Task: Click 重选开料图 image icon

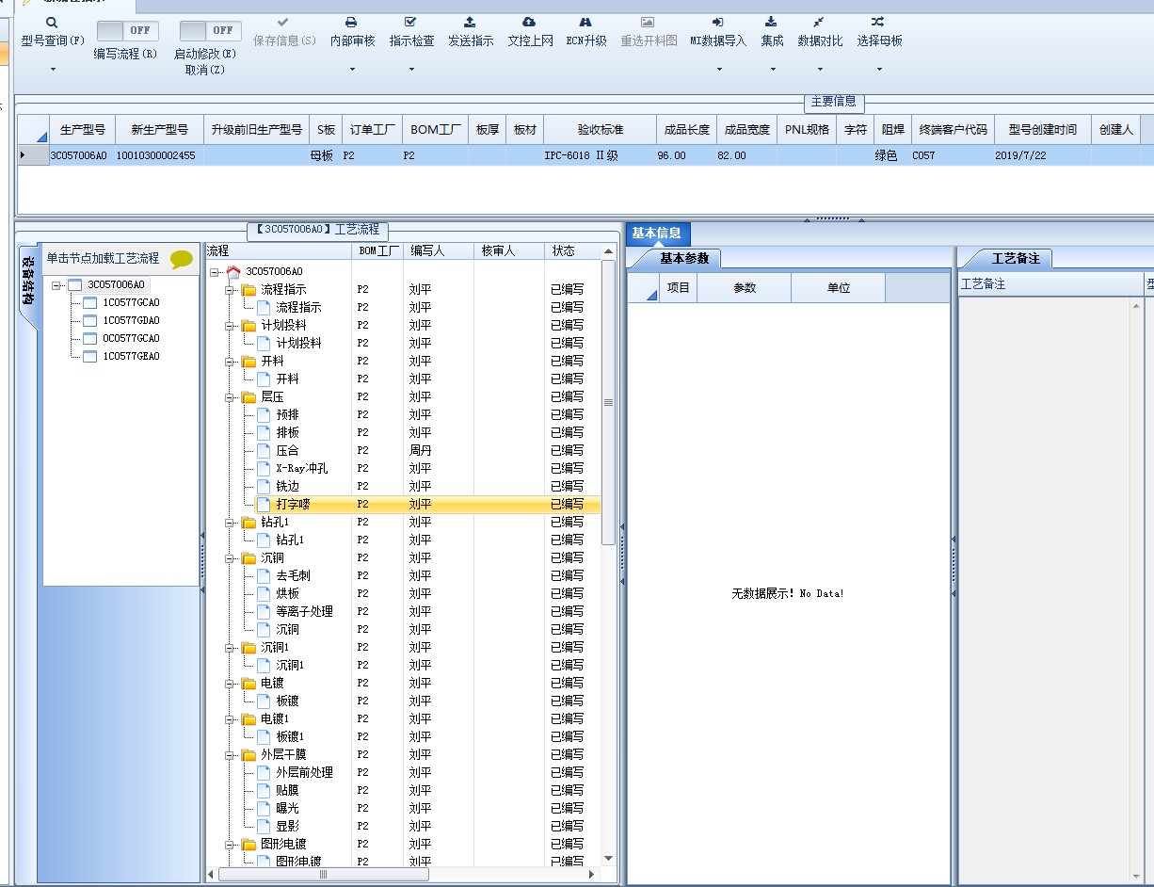Action: (x=648, y=22)
